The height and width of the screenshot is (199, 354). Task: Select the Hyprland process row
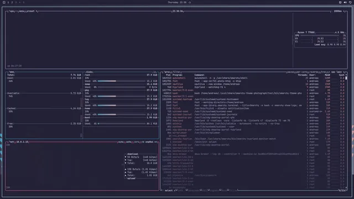253,87
